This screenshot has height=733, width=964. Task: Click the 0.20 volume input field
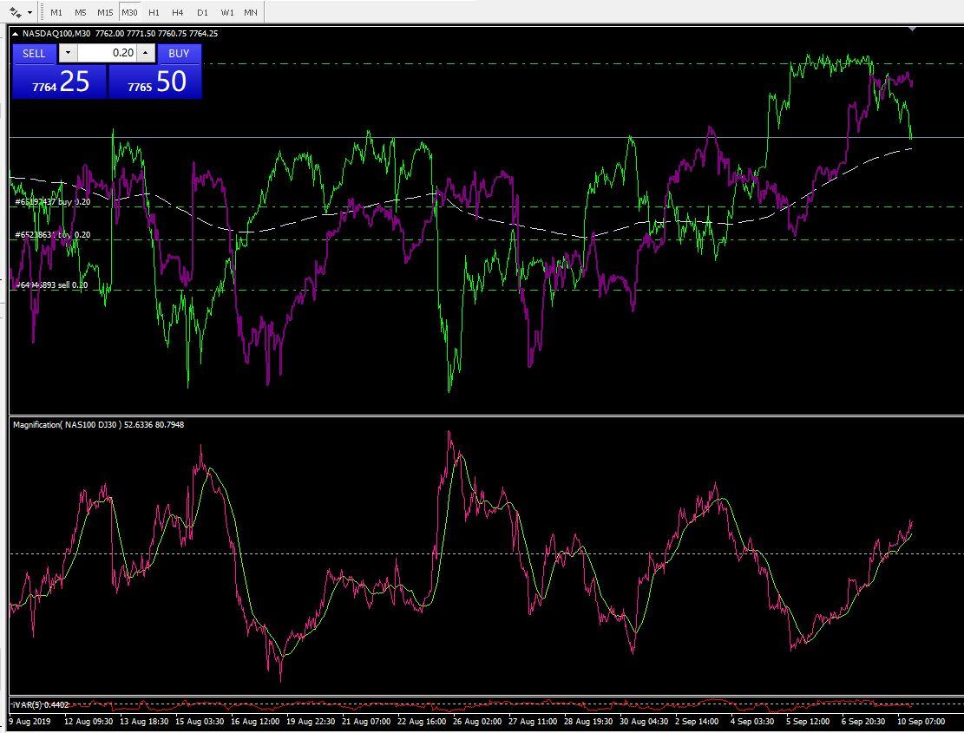point(107,54)
